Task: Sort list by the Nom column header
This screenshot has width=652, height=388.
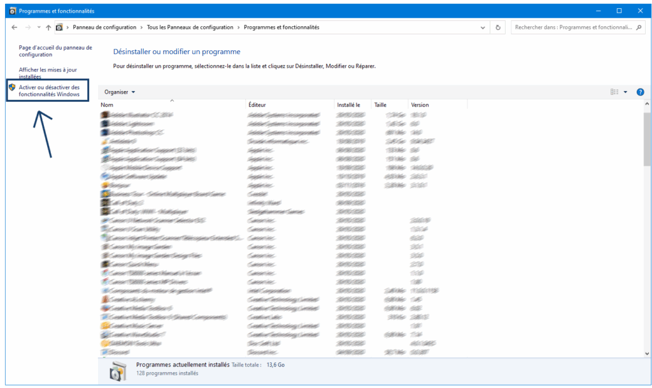Action: pos(107,105)
